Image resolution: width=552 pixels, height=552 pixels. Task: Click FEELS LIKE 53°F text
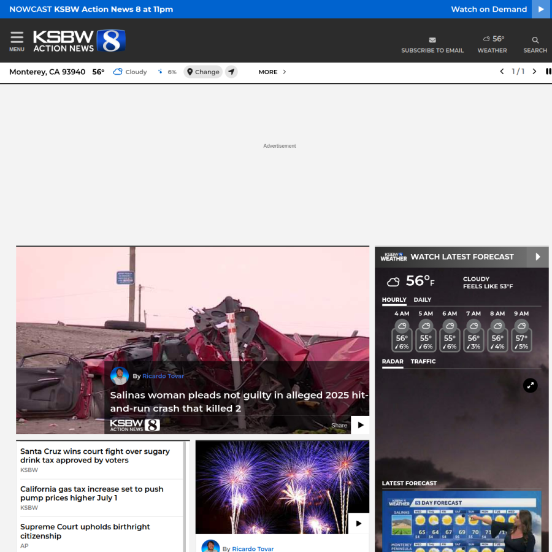(x=488, y=286)
